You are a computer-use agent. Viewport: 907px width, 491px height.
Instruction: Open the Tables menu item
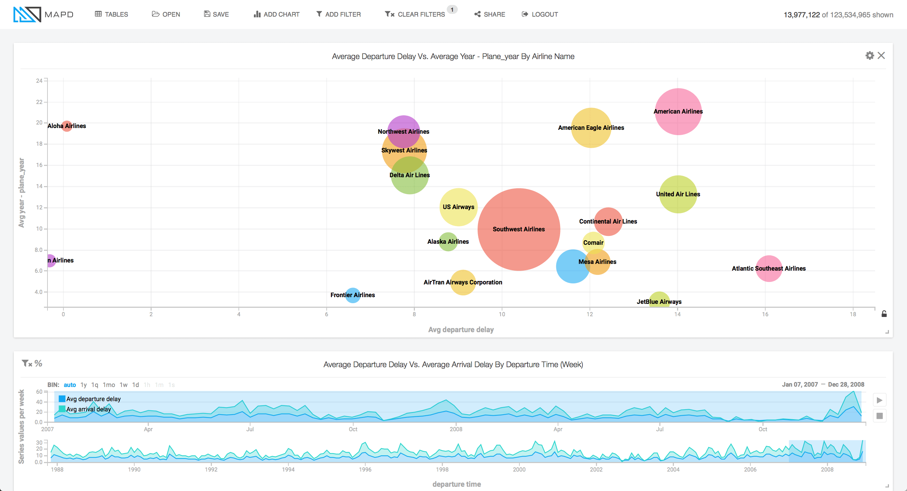point(111,15)
